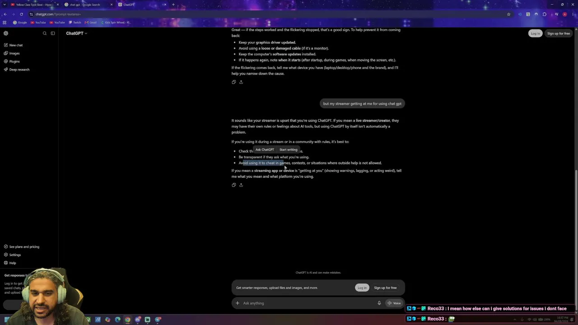Click Start writing in selection popup
Screen dimensions: 578x325
[289, 150]
